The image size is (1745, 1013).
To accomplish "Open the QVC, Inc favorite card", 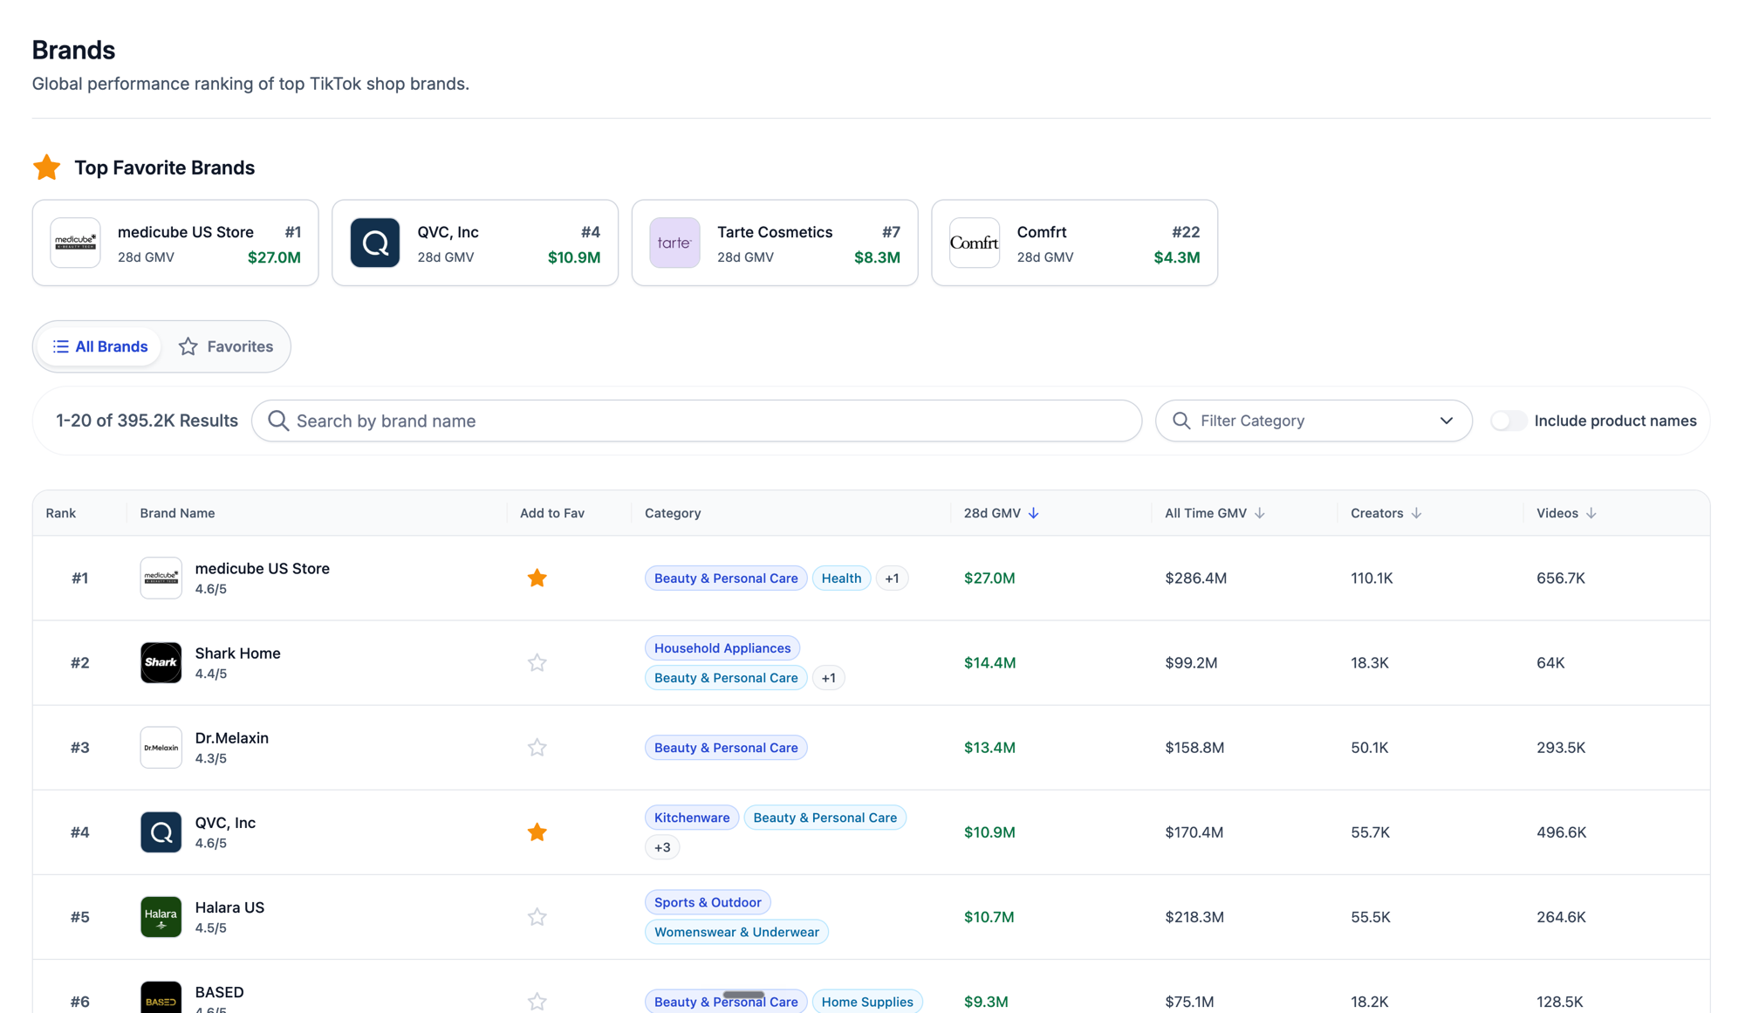I will (x=475, y=243).
